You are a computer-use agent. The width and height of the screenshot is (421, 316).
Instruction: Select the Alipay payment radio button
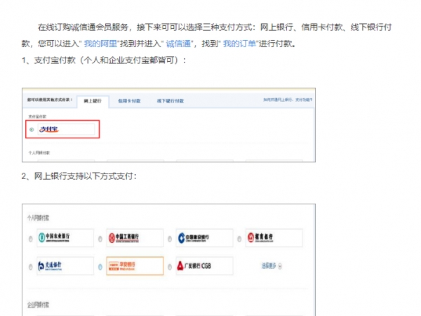pyautogui.click(x=32, y=130)
